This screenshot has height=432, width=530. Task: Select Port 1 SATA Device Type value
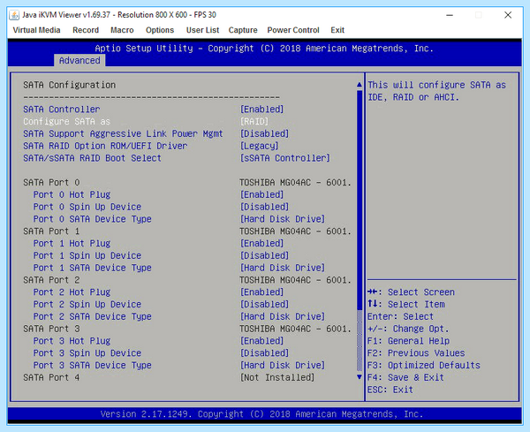283,268
